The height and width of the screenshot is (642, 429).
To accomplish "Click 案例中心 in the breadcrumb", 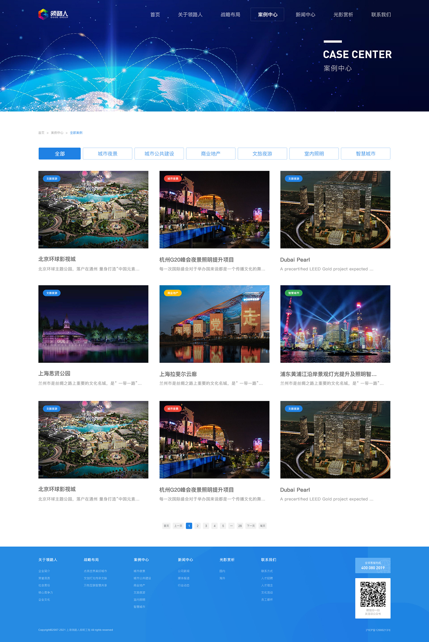I will pyautogui.click(x=57, y=133).
